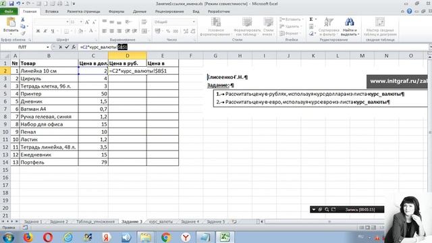Screen dimensions: 432x243
Task: Open Insert Function fx dialog
Action: click(74, 47)
